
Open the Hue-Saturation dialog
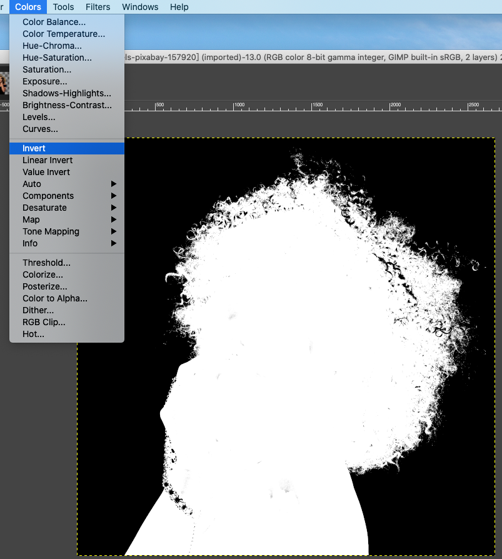pyautogui.click(x=57, y=58)
